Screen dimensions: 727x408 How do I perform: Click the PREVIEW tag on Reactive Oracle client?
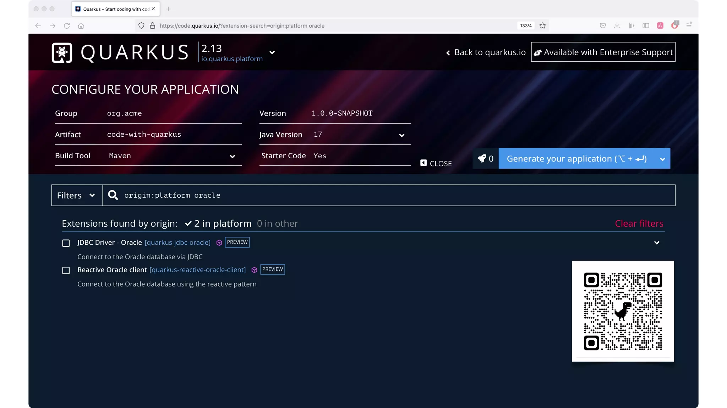[x=273, y=270]
